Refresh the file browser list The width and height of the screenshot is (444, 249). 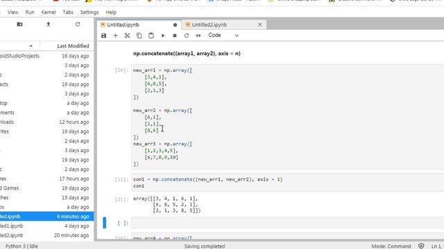coord(78,24)
